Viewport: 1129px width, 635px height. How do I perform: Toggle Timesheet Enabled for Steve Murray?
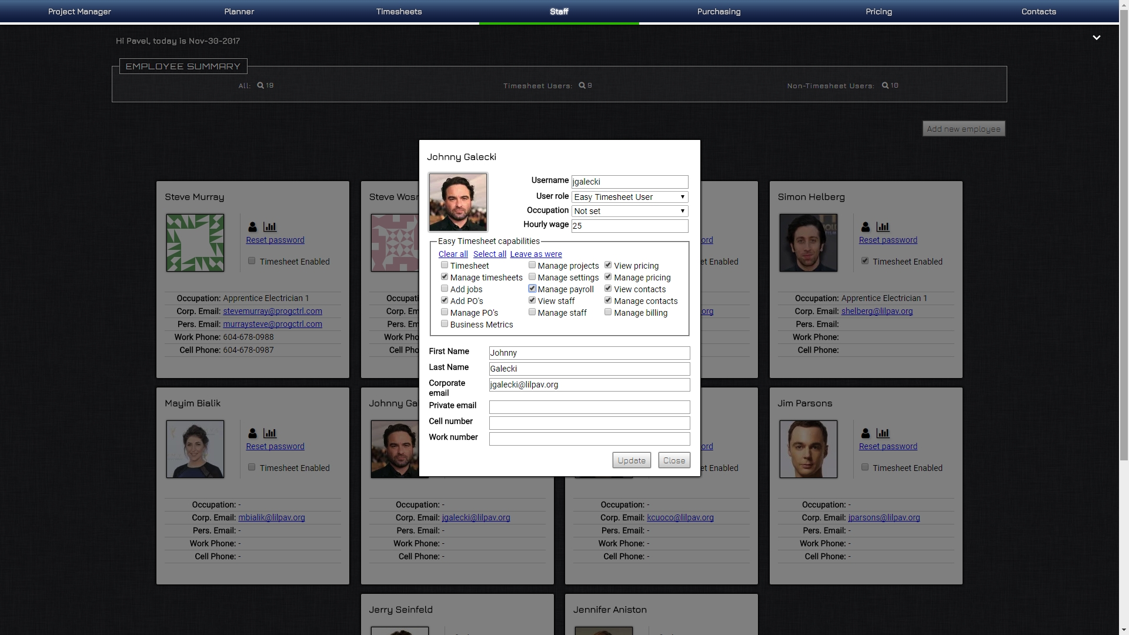252,261
